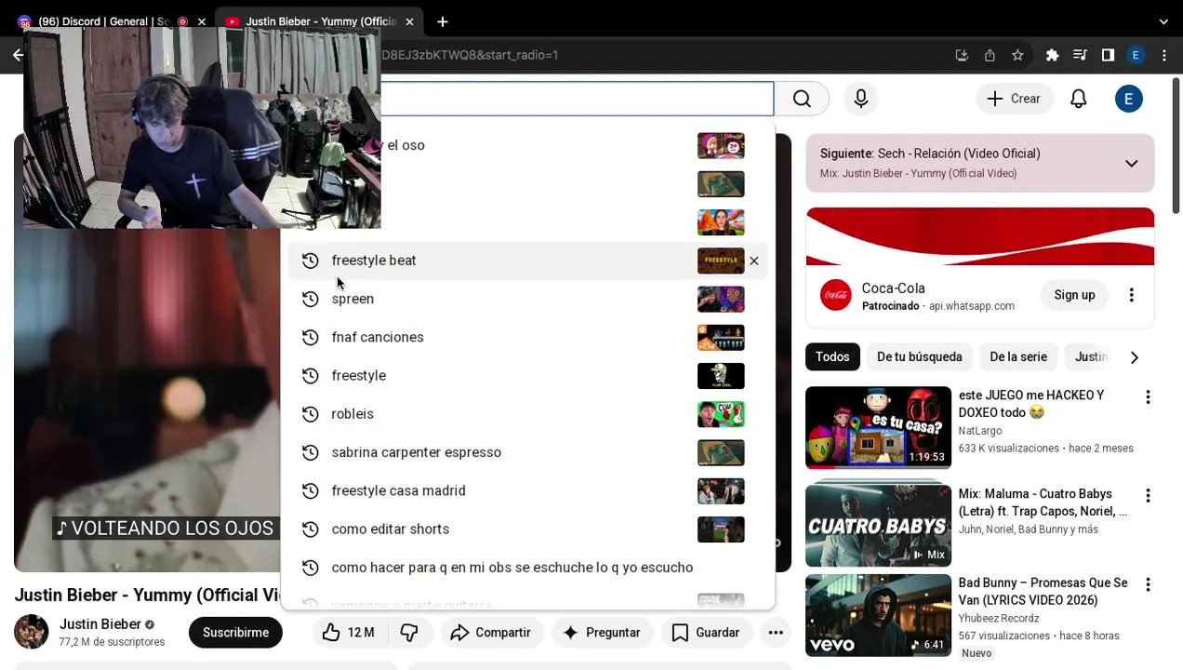Select the Justin Bieber - Yummy browser tab
The height and width of the screenshot is (670, 1183).
[x=320, y=21]
